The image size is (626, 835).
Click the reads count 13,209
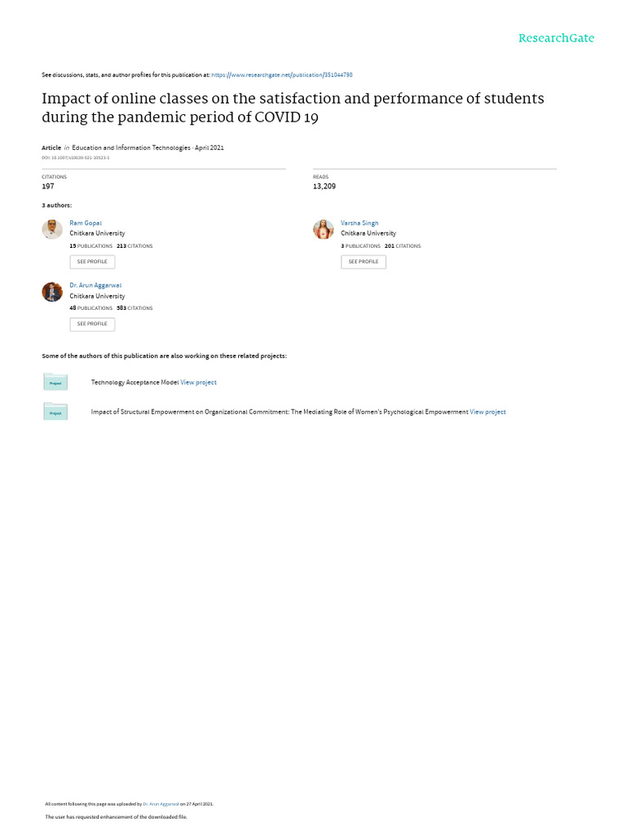[x=324, y=186]
